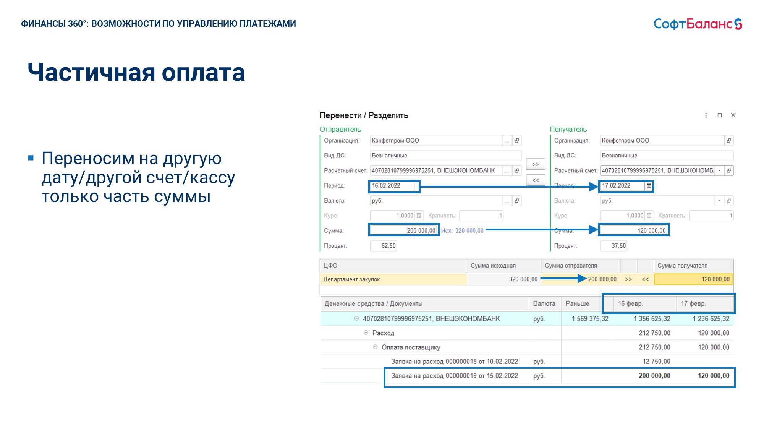Move all to recipient with >> button
764x430 pixels.
coord(536,164)
